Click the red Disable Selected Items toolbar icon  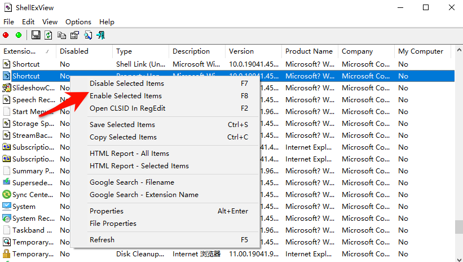click(6, 35)
